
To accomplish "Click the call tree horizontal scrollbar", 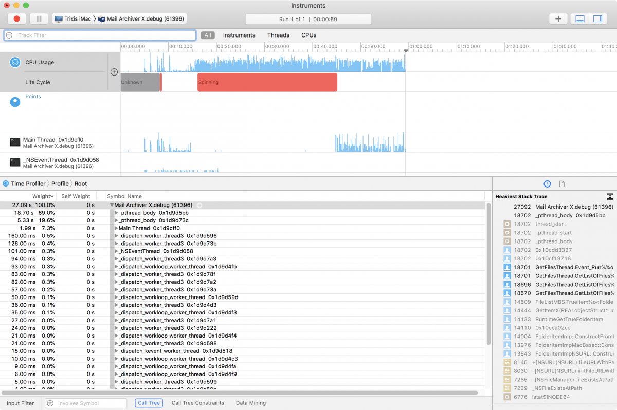I will [x=240, y=393].
